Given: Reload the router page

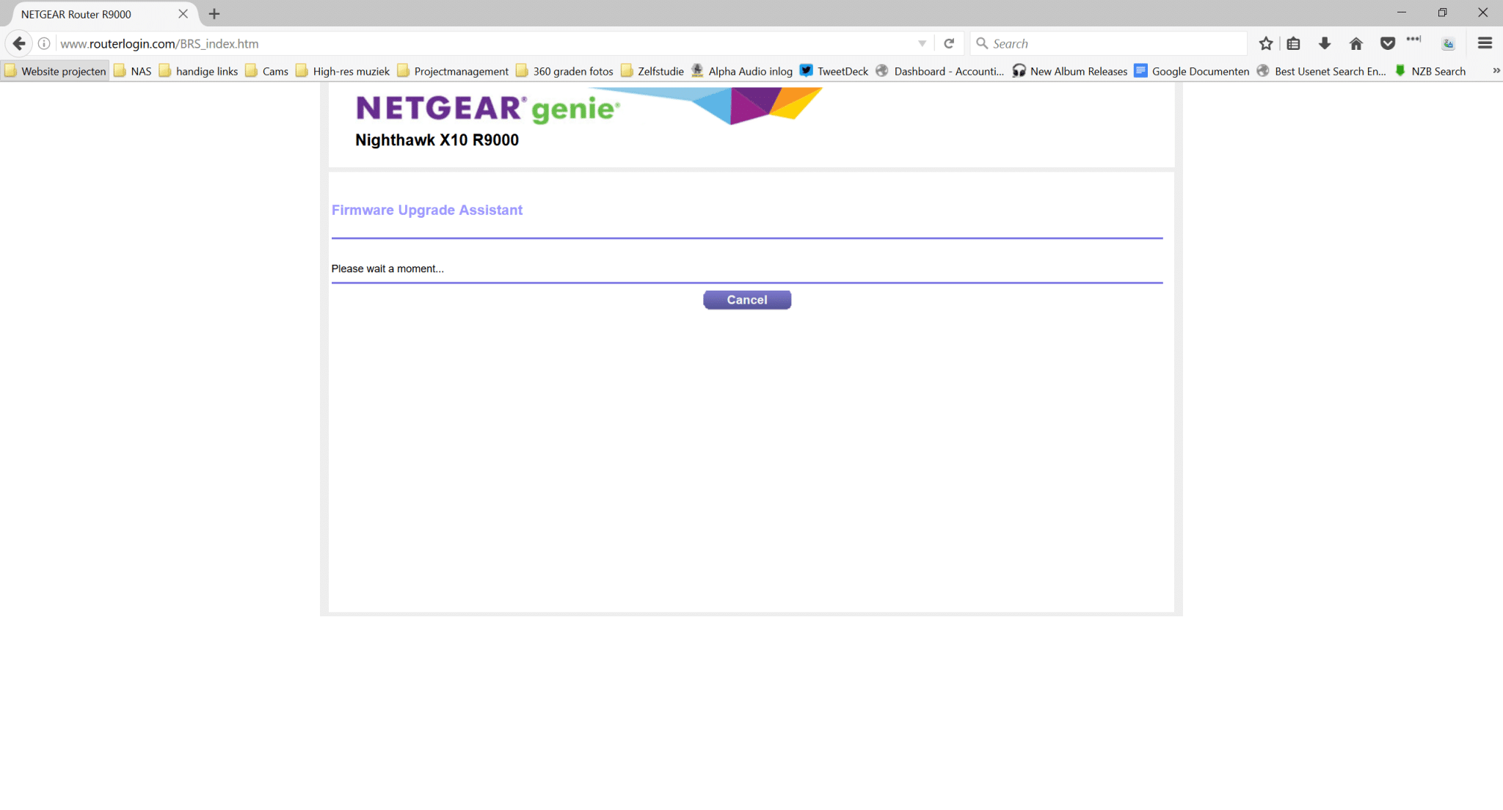Looking at the screenshot, I should pos(949,43).
